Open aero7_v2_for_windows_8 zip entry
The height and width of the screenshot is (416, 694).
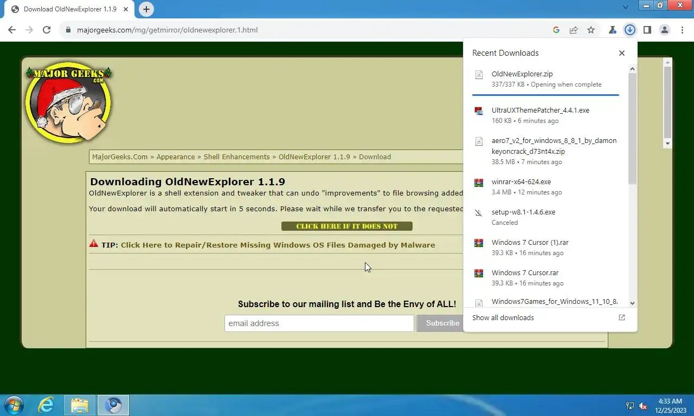coord(545,151)
